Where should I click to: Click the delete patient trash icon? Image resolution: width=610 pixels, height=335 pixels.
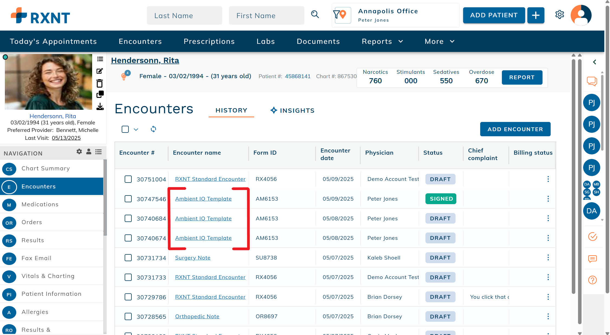(100, 83)
